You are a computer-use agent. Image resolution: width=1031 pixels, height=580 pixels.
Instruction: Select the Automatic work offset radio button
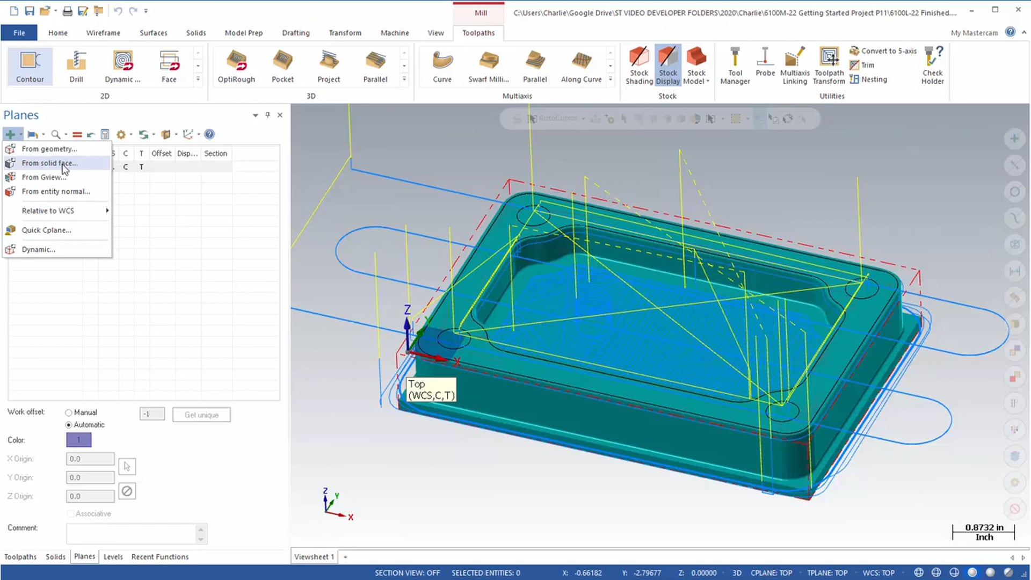pos(69,424)
